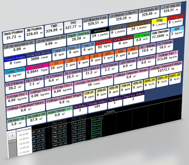Image resolution: width=189 pixels, height=165 pixels.
Task: Select the Cuttings Computed Volume 6.6 tile
Action: [x=131, y=75]
